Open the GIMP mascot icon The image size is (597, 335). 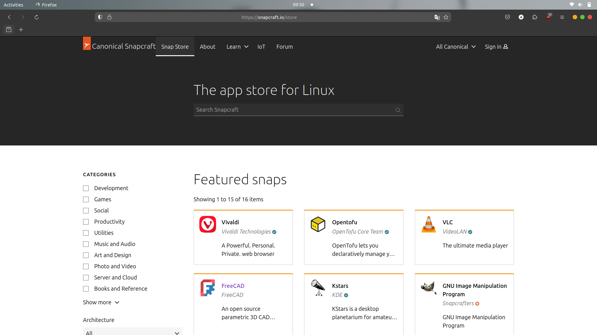pos(429,288)
